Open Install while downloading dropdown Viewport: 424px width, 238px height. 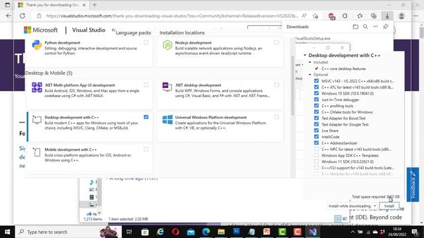click(x=352, y=206)
